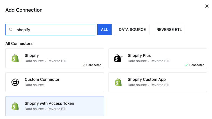
Task: Click the Shopify Custom App bag icon
Action: (x=118, y=82)
